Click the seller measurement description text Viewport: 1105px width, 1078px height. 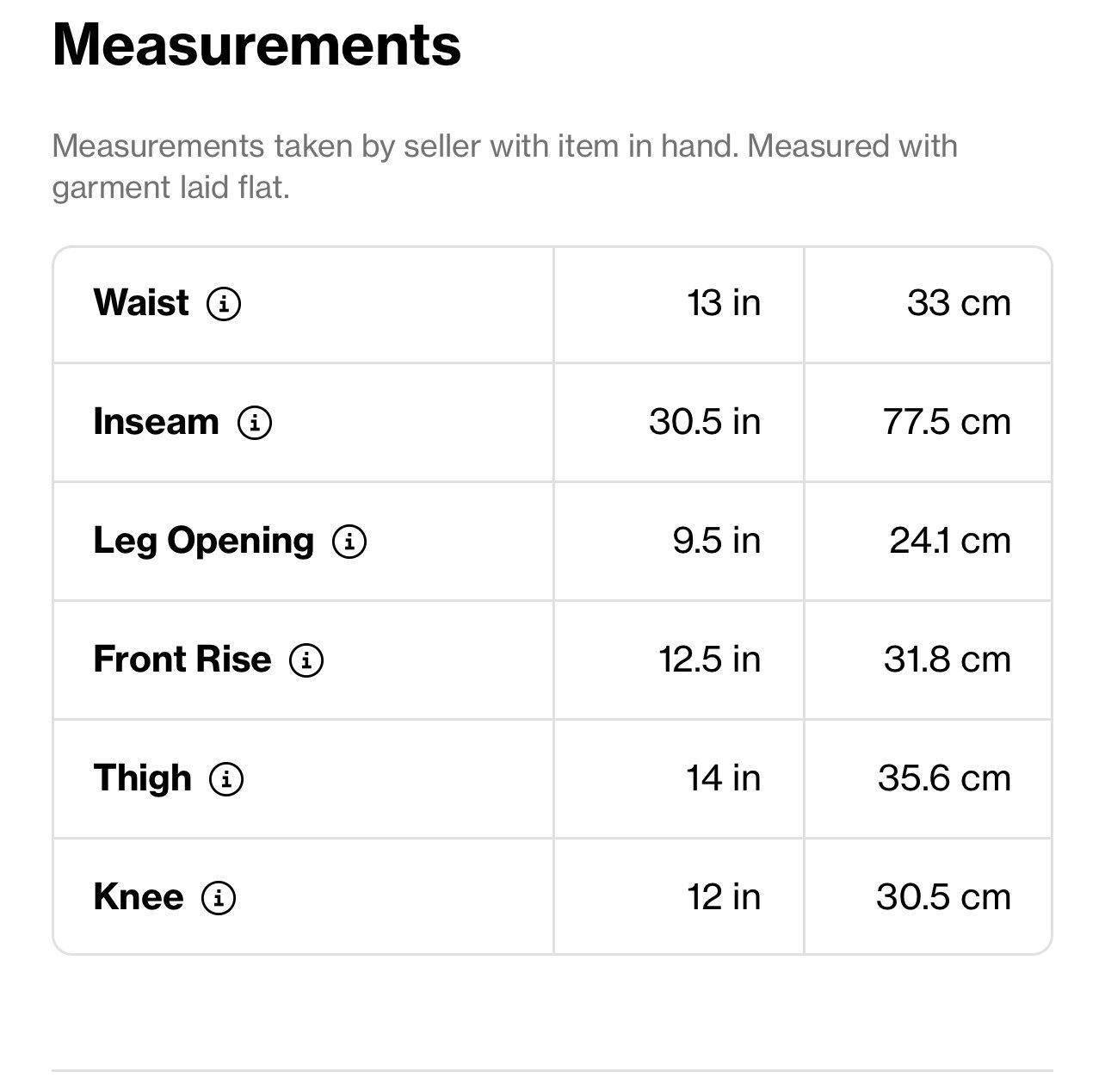pos(504,166)
